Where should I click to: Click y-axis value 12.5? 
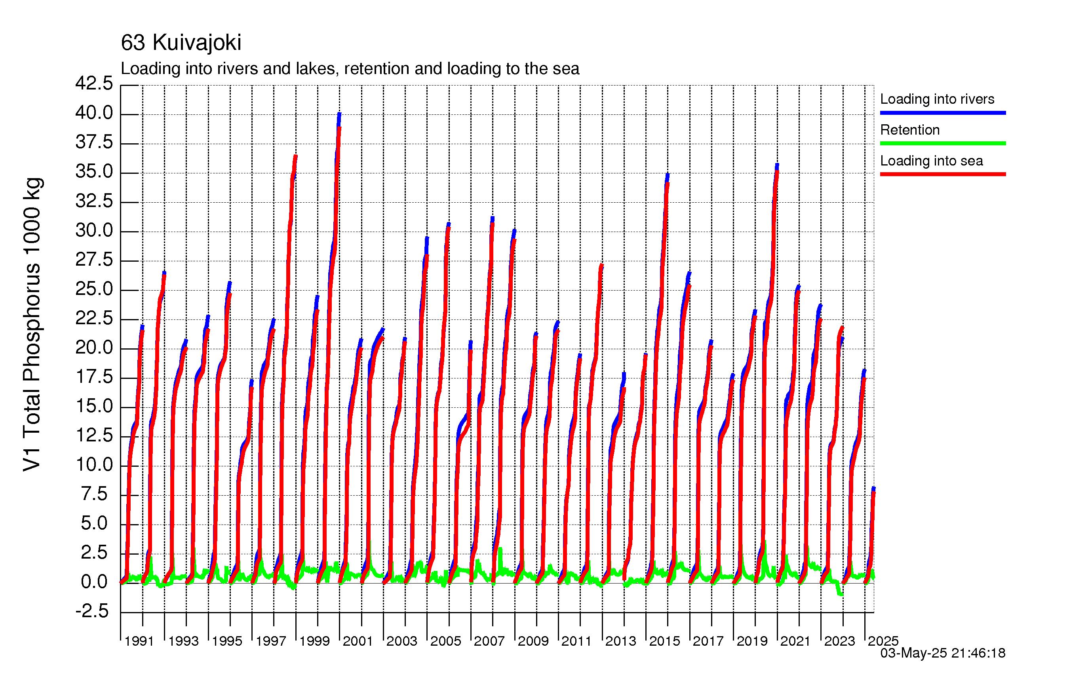(94, 435)
